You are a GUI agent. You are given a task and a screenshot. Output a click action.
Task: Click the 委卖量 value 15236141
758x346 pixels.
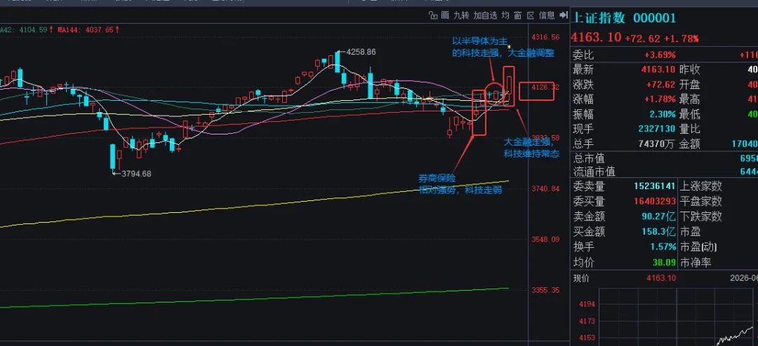click(x=655, y=186)
